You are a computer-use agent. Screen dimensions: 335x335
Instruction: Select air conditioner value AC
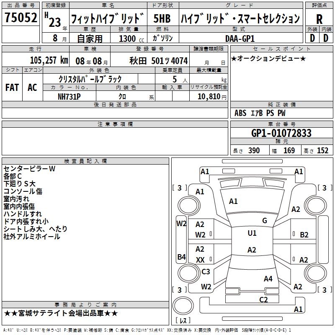32,88
